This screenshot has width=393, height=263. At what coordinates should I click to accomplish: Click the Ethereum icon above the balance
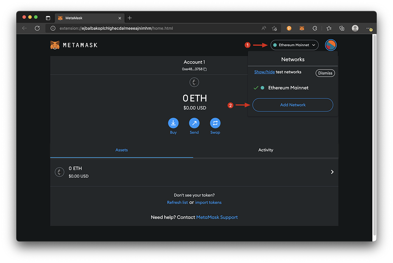194,82
